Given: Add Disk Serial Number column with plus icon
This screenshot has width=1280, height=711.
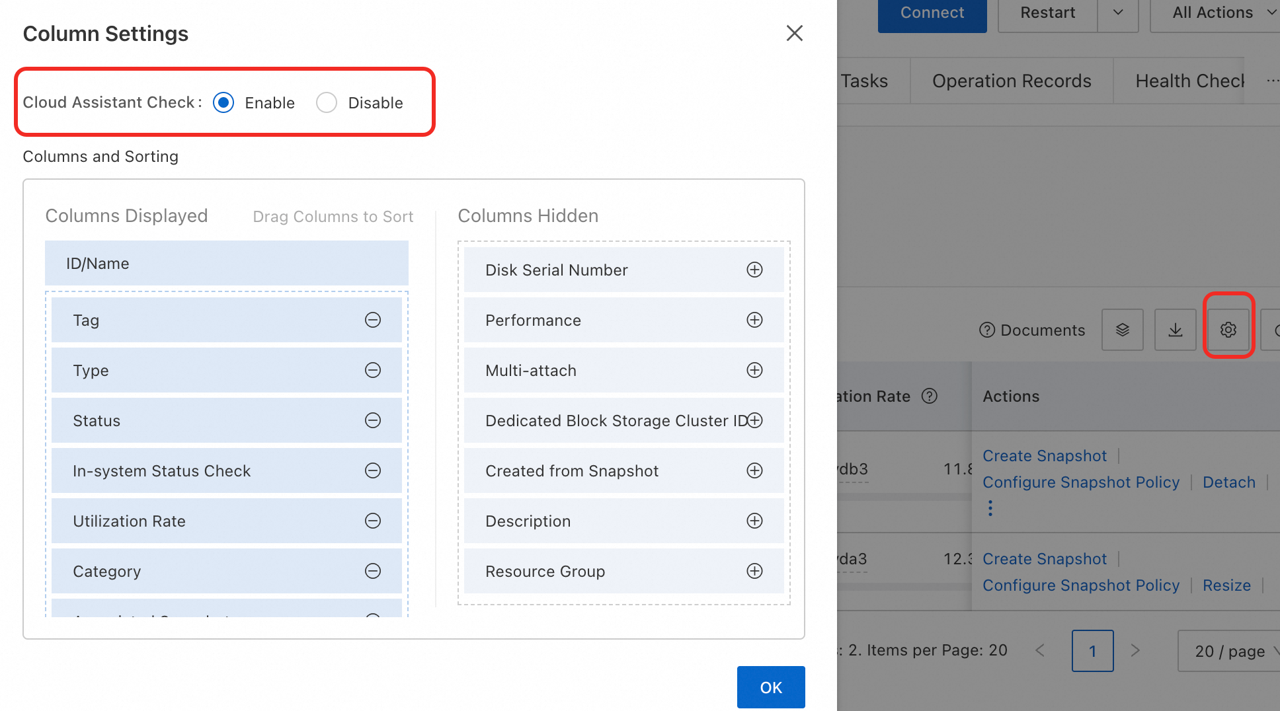Looking at the screenshot, I should click(x=754, y=270).
